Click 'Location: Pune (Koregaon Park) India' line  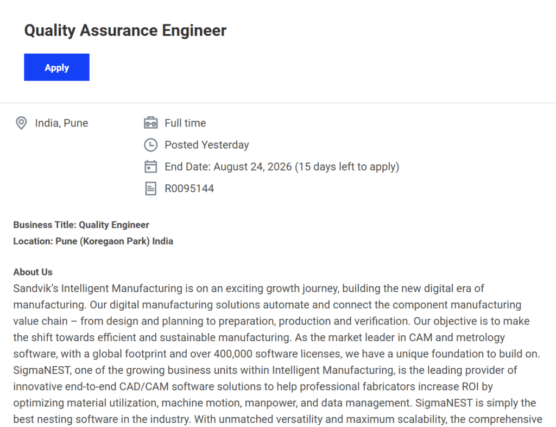click(x=93, y=241)
